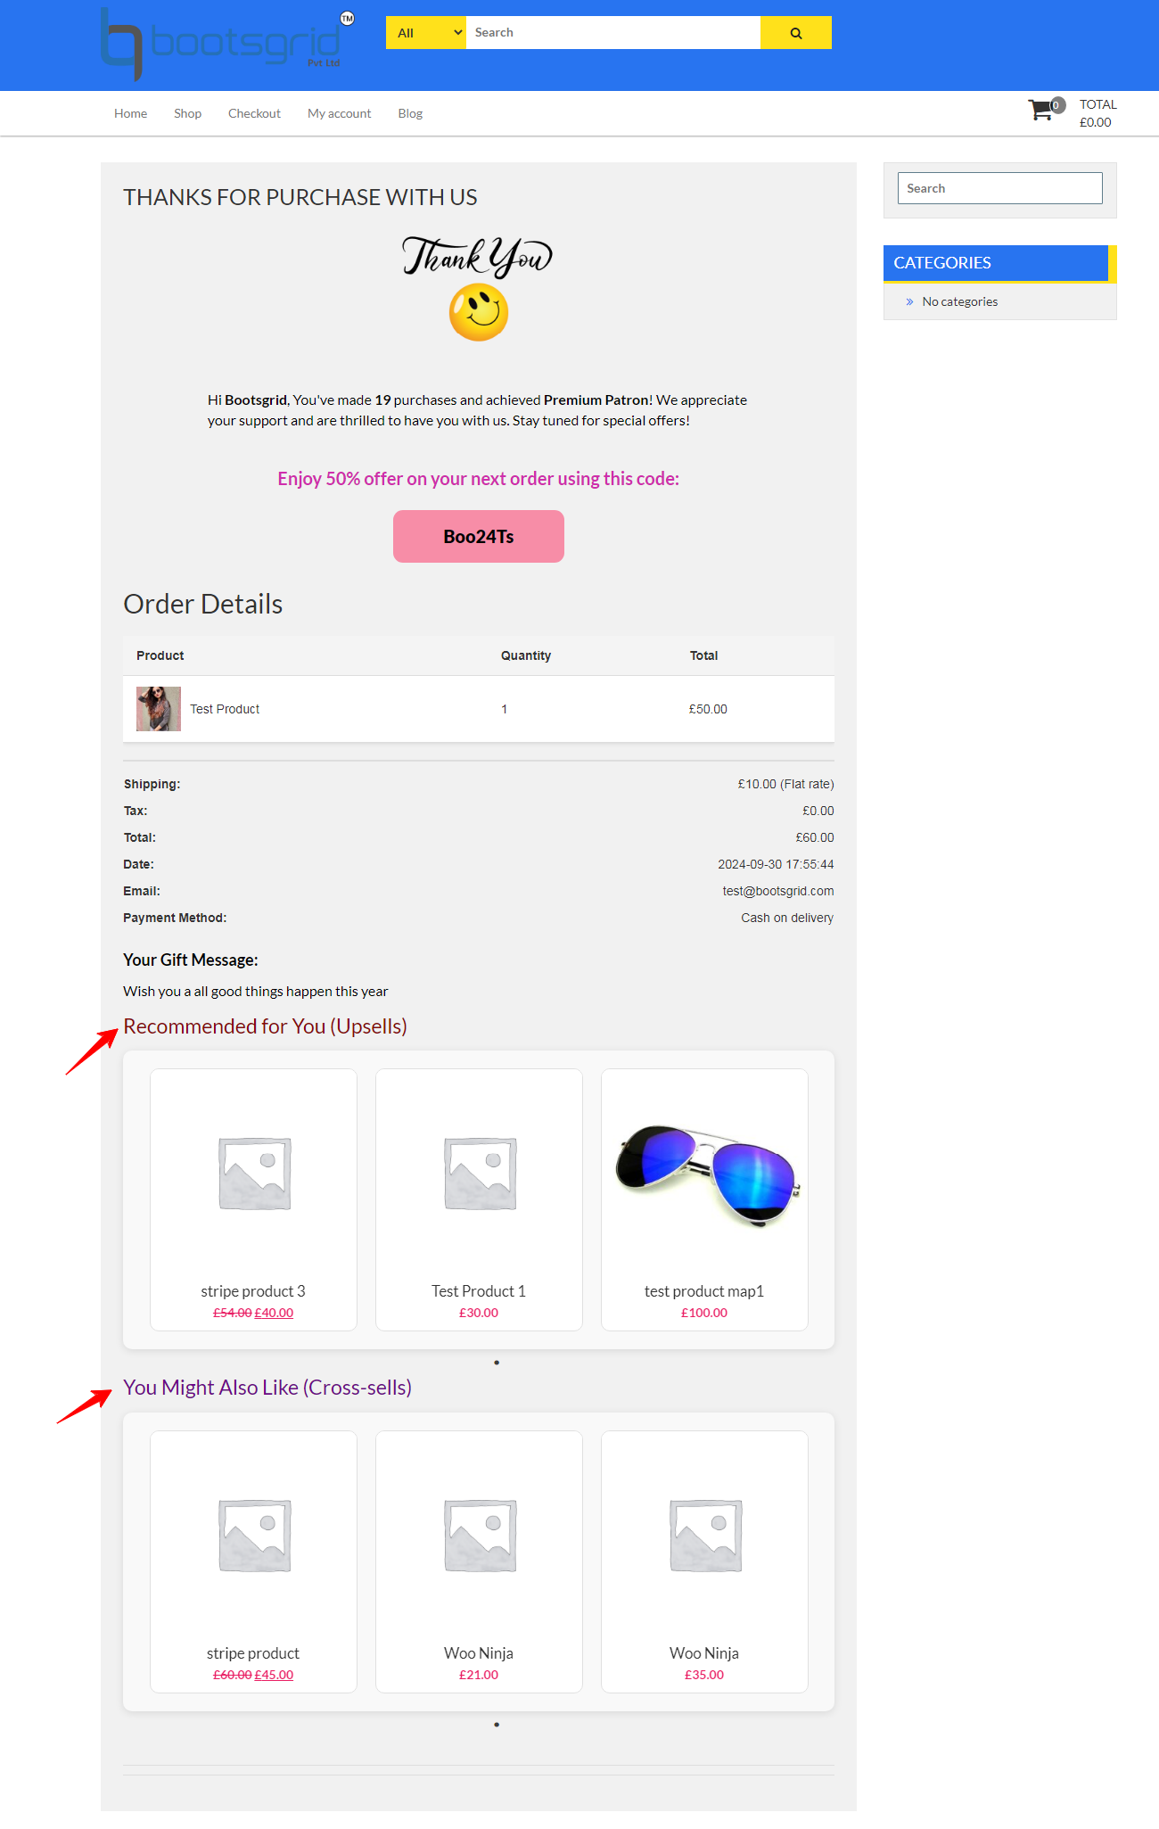Open the My account menu item

tap(339, 113)
